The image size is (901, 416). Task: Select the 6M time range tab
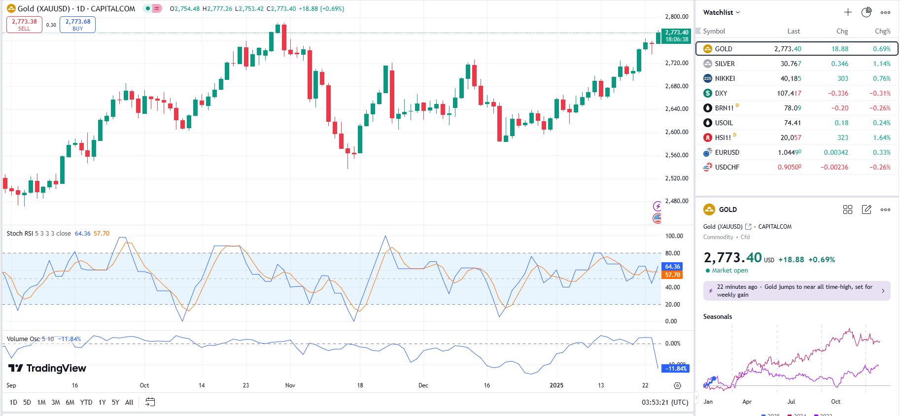pos(70,402)
